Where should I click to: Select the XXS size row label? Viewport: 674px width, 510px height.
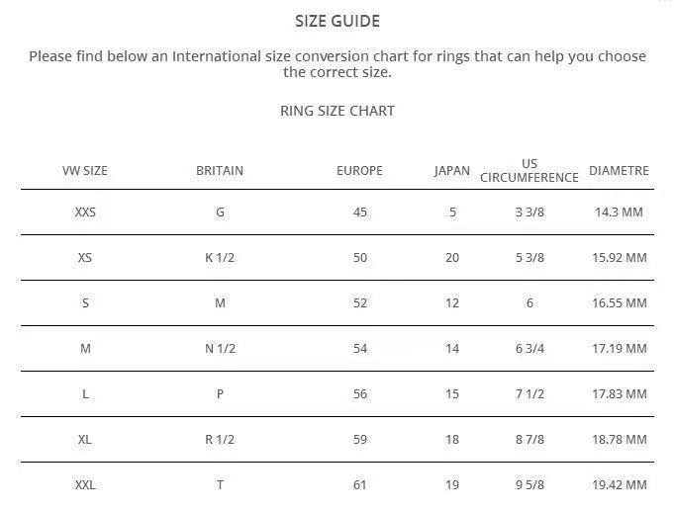[x=85, y=212]
